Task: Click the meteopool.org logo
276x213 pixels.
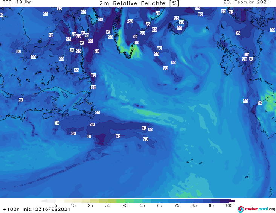Action: click(256, 209)
